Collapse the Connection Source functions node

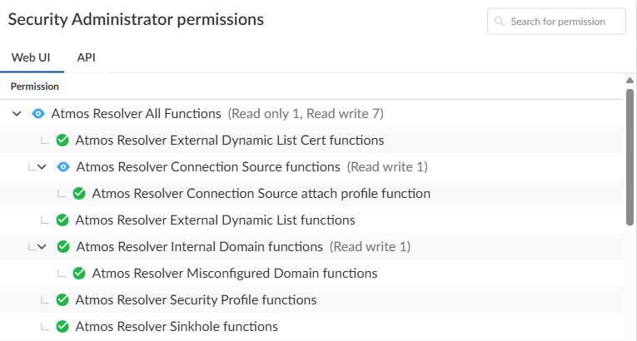pos(42,167)
